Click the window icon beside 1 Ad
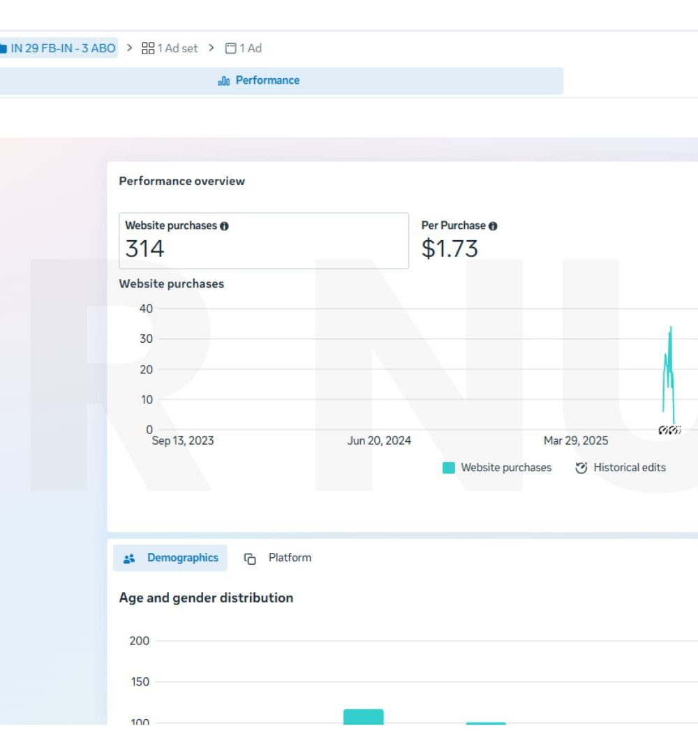The image size is (698, 754). pyautogui.click(x=231, y=48)
